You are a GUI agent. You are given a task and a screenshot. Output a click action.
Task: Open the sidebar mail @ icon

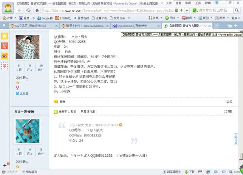[x=4, y=66]
